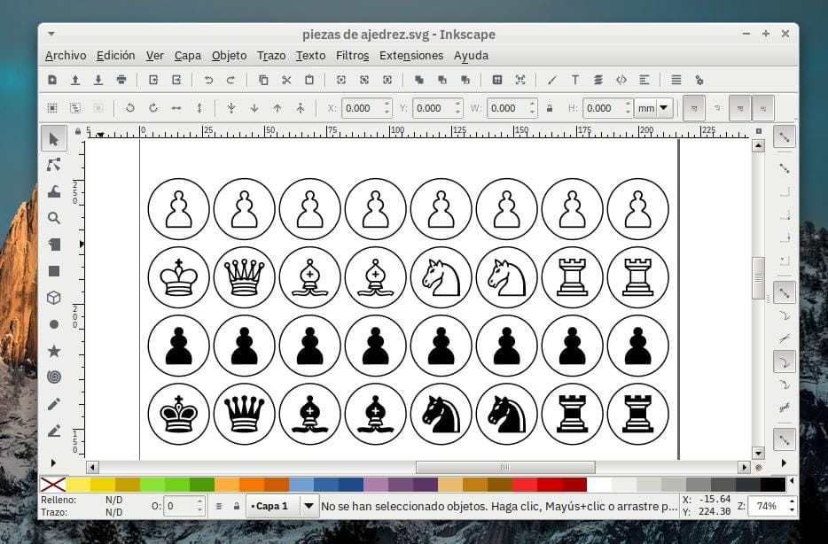
Task: Open the Filtros menu
Action: tap(352, 55)
